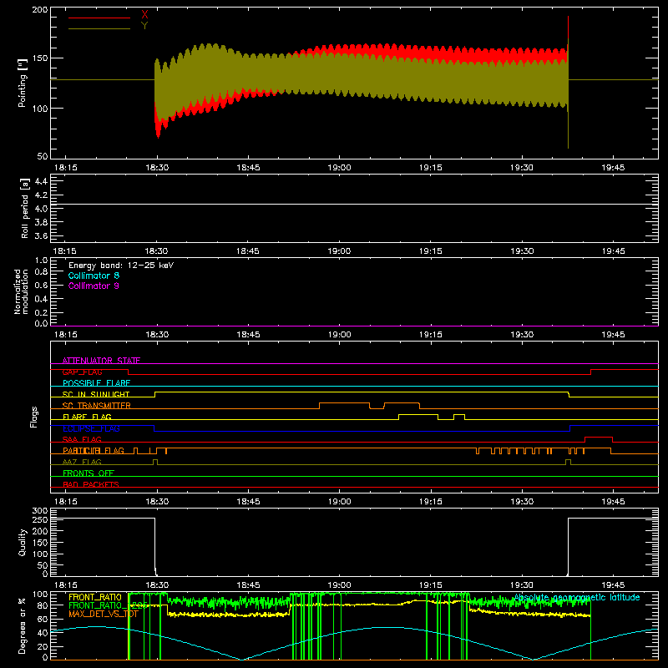Click the 200 tick on Pointing axis
The height and width of the screenshot is (668, 668).
pyautogui.click(x=40, y=10)
